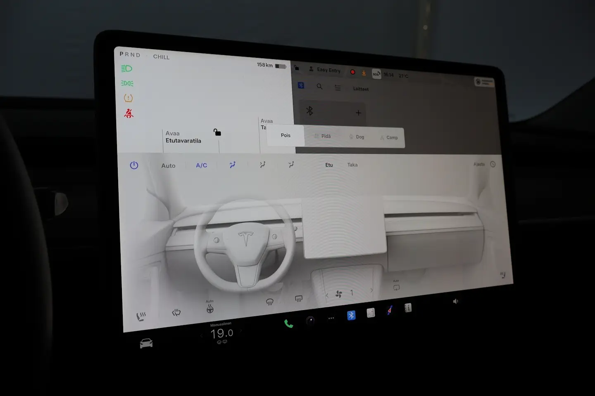Tap the PRND gear indicator

130,54
